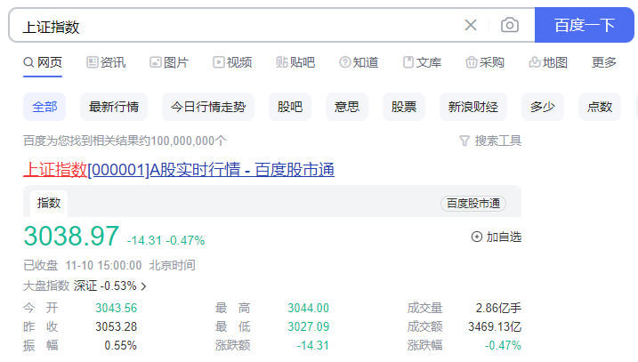
Task: Switch to the 图片 tab
Action: (x=169, y=62)
